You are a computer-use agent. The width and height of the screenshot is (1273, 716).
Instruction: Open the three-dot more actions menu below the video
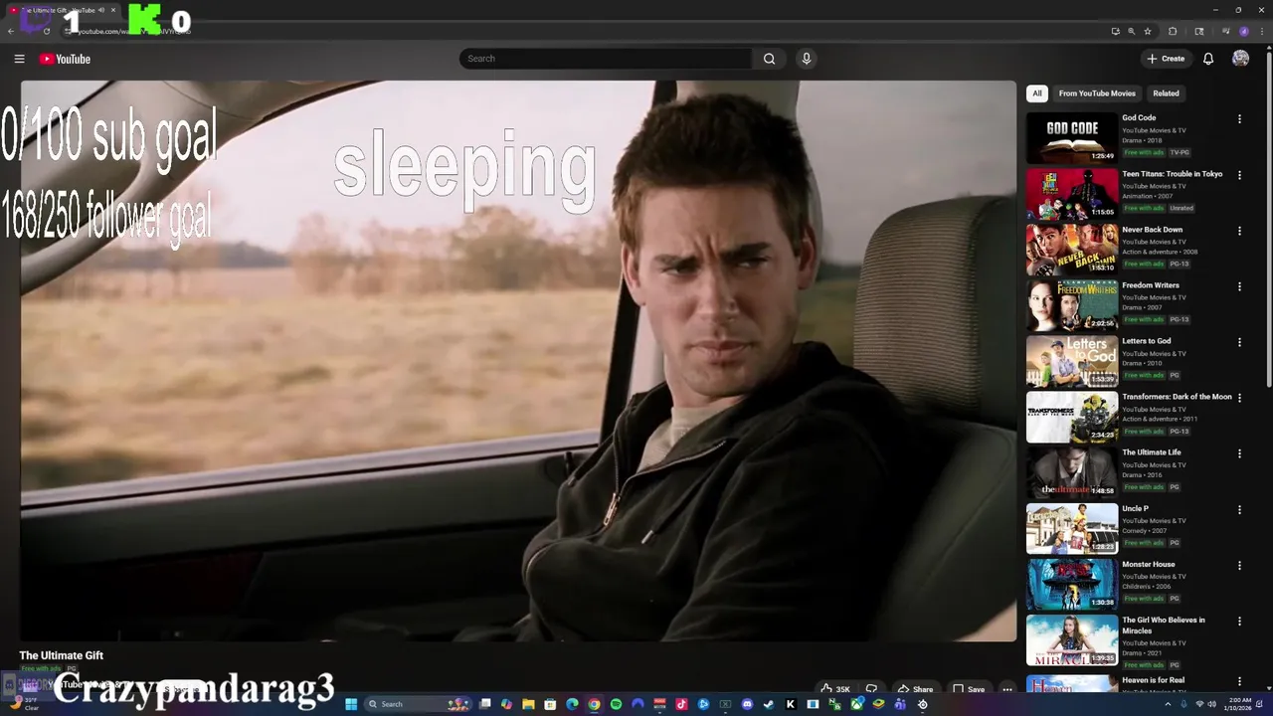coord(1007,689)
